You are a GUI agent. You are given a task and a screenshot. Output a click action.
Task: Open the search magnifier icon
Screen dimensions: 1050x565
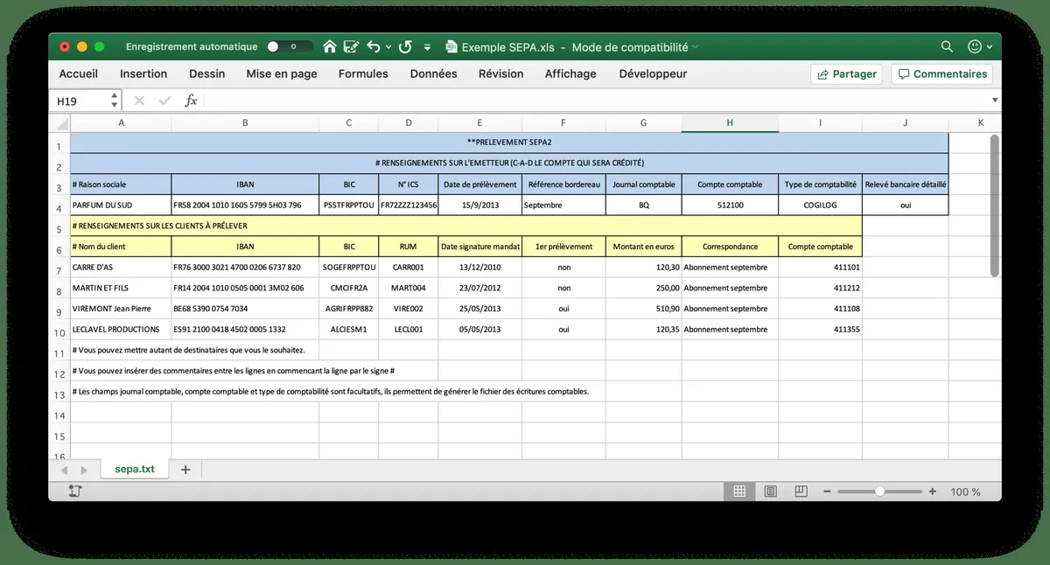click(x=947, y=47)
